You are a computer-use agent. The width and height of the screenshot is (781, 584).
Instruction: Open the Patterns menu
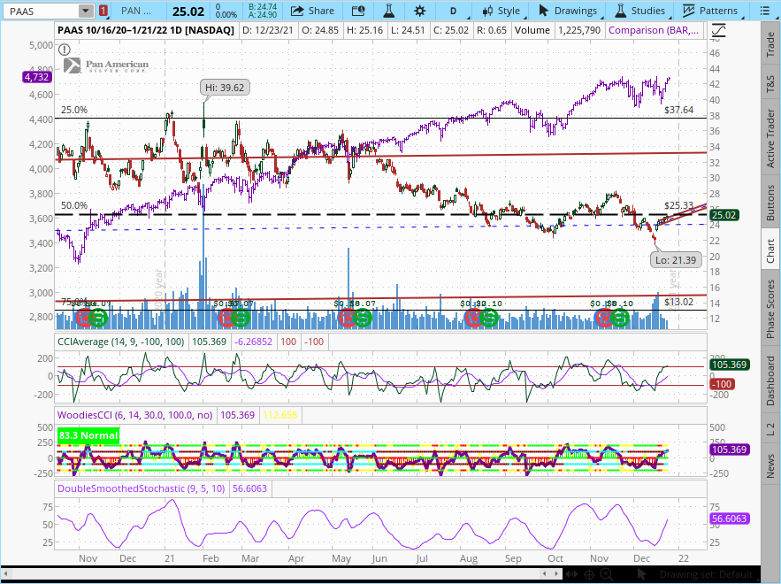709,11
